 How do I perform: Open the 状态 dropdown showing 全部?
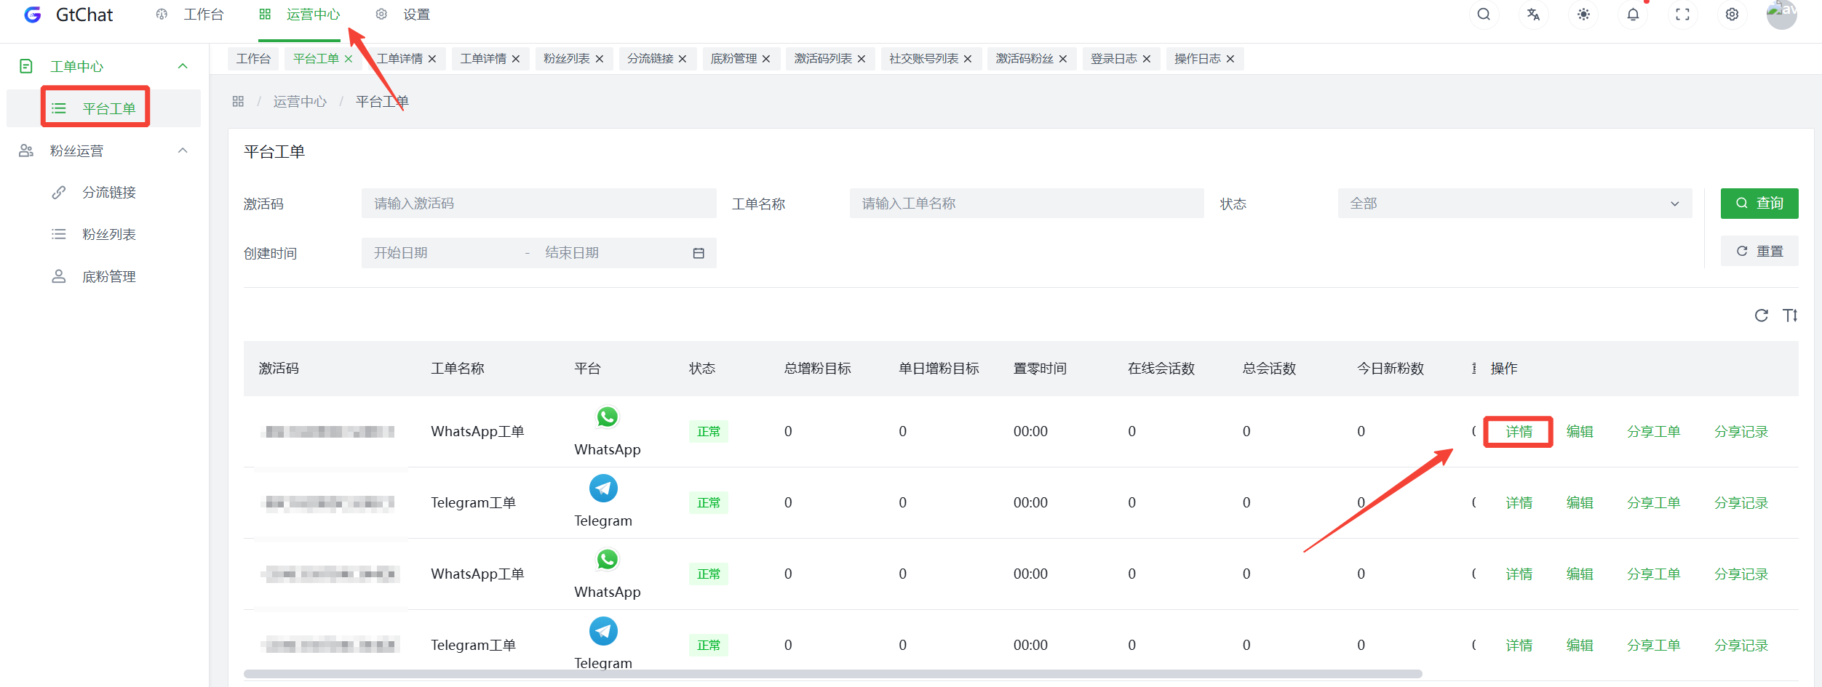pos(1514,204)
